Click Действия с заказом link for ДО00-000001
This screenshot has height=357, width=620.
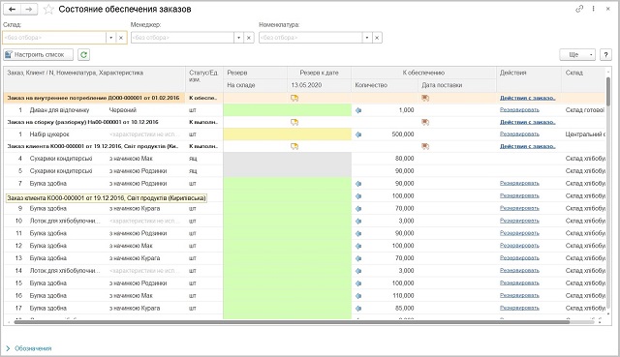[527, 98]
